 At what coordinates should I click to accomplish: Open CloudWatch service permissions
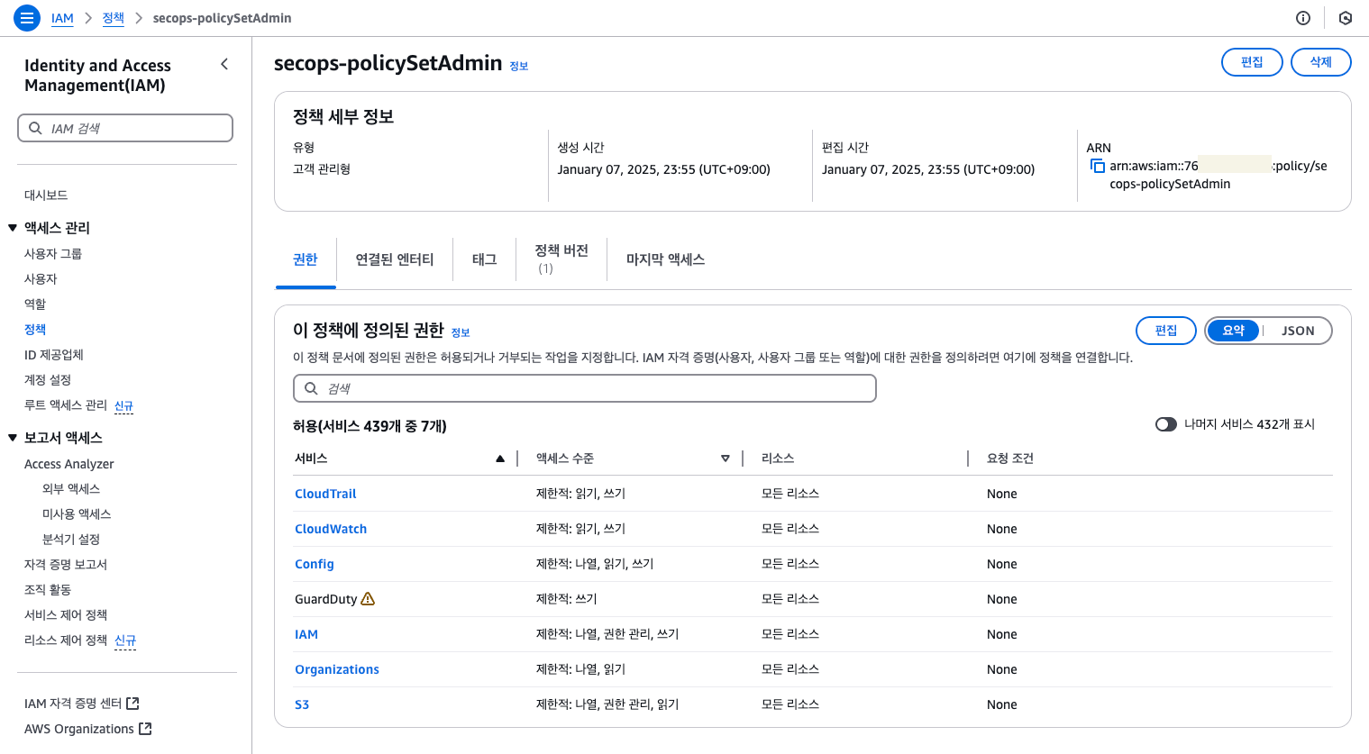point(331,529)
